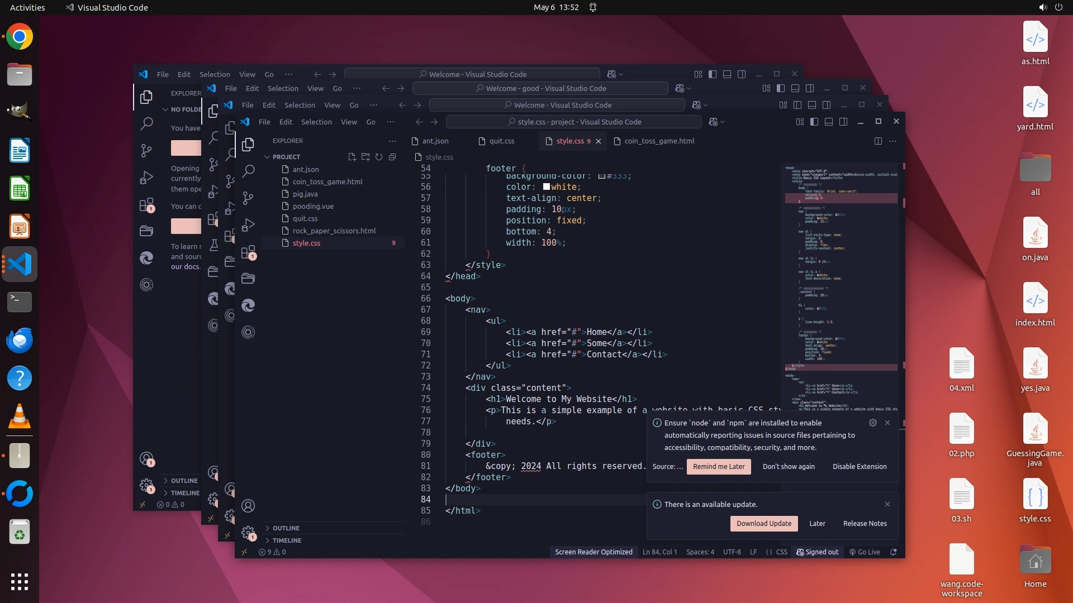Open the Selection menu

pyautogui.click(x=316, y=122)
